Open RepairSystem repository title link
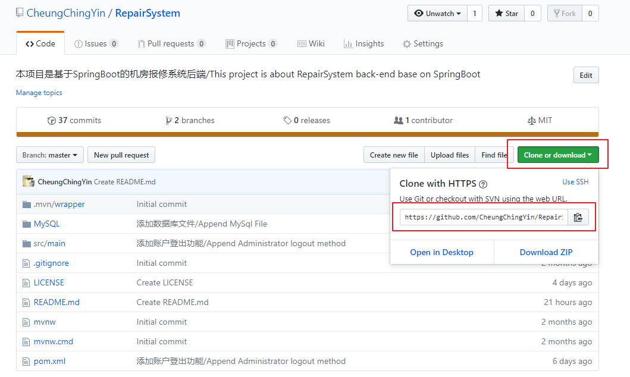 click(x=148, y=13)
